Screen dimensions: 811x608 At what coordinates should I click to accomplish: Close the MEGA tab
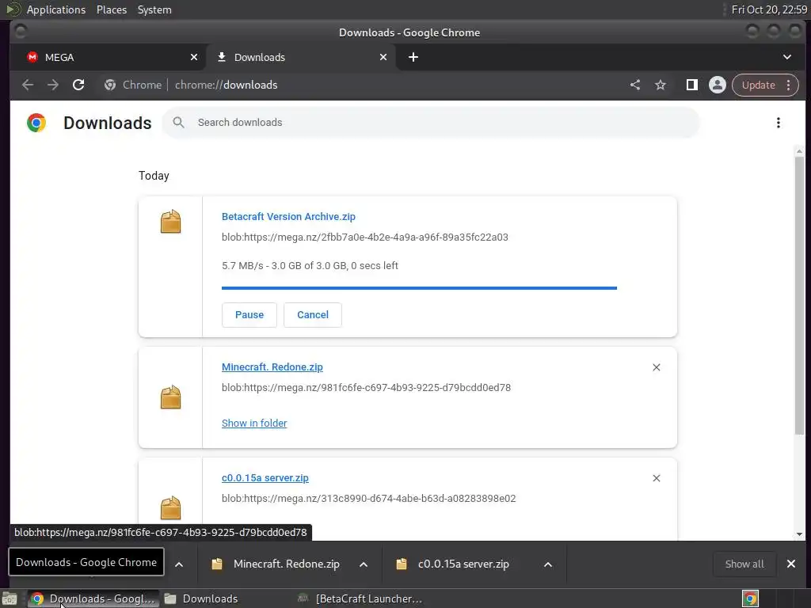pos(194,57)
